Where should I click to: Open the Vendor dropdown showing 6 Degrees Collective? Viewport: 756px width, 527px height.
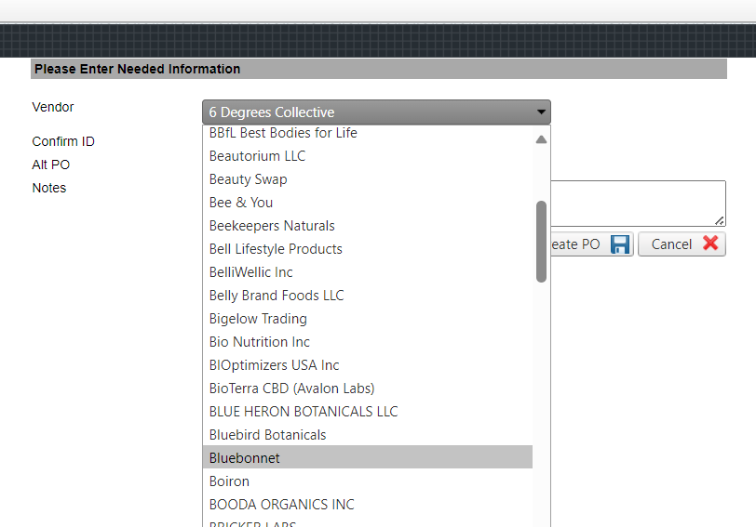(x=376, y=112)
